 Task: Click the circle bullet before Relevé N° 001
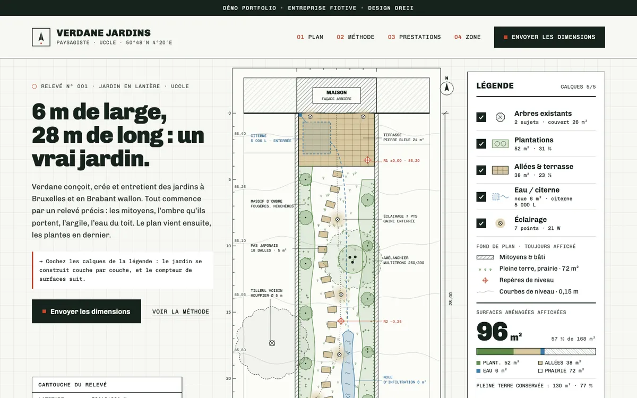[x=35, y=86]
